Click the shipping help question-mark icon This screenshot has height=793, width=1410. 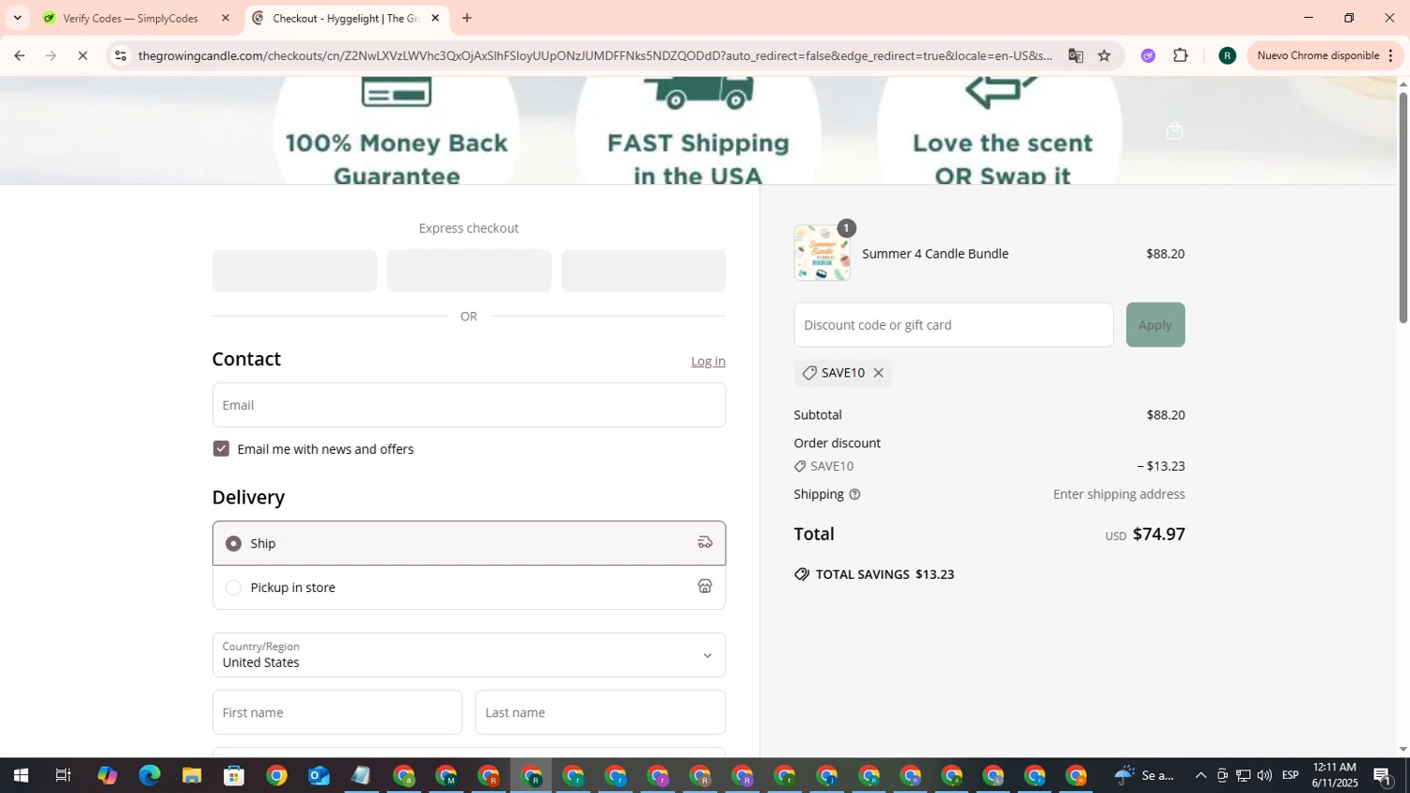click(x=854, y=494)
